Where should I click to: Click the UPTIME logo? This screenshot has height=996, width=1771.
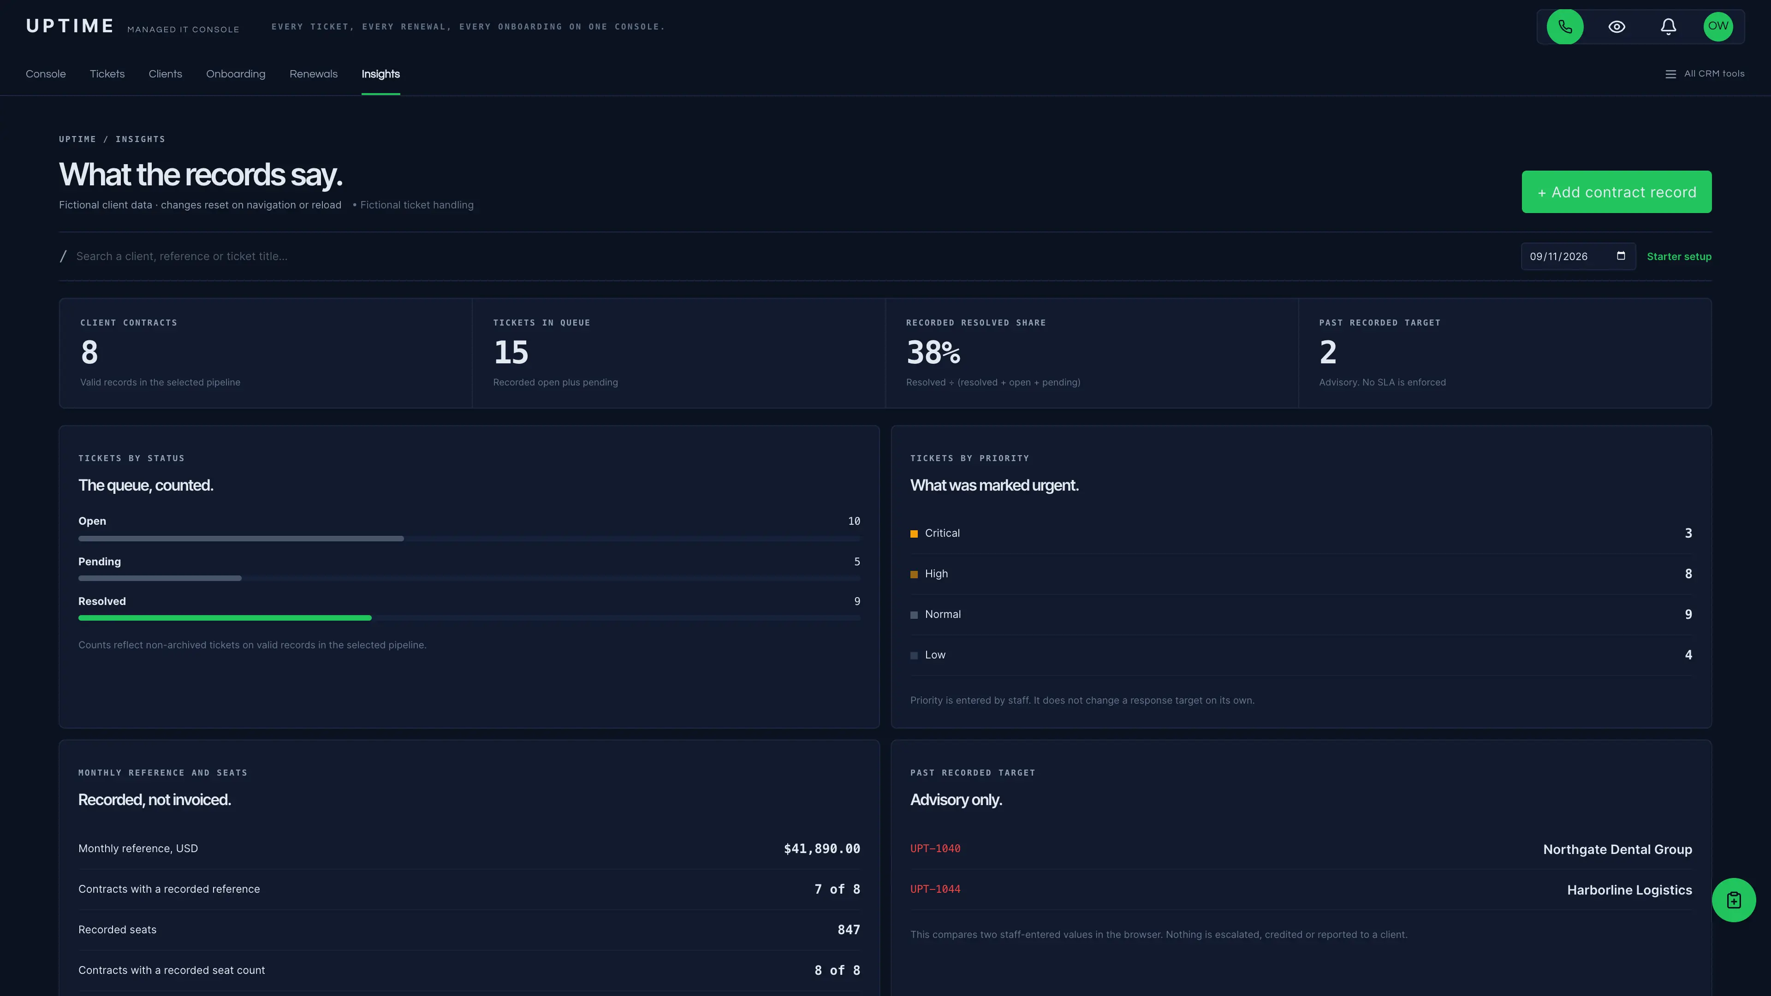click(x=70, y=26)
